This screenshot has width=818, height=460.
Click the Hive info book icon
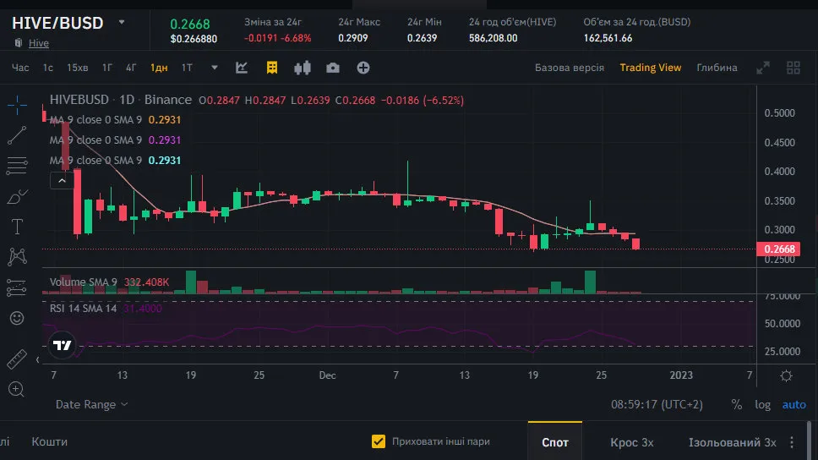pos(19,43)
